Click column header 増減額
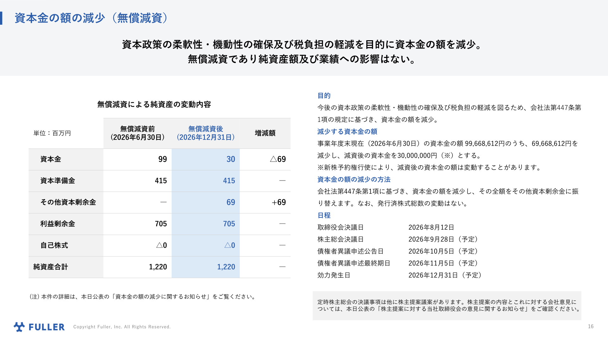The height and width of the screenshot is (342, 608). [x=265, y=133]
